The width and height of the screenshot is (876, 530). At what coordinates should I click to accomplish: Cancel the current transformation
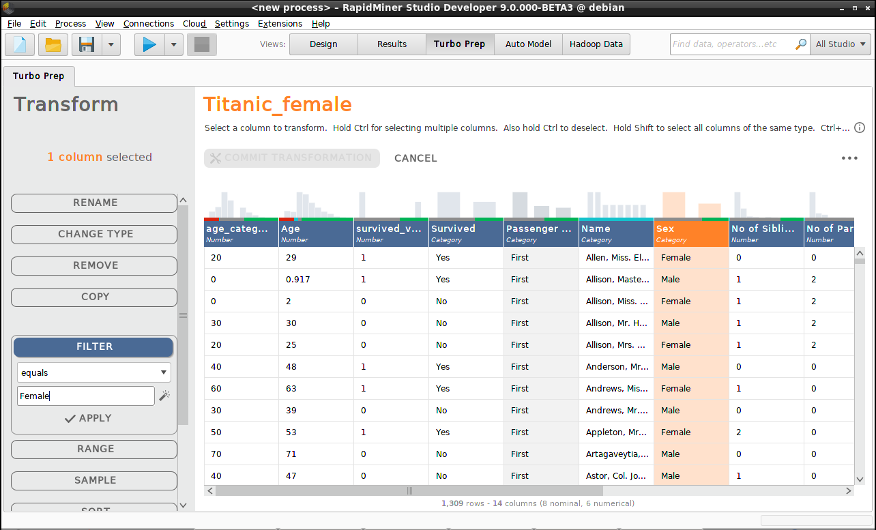click(x=415, y=158)
